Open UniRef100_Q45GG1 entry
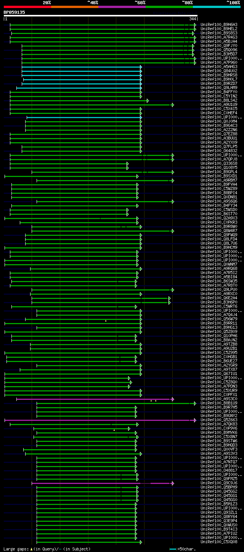The image size is (244, 552). (219, 496)
